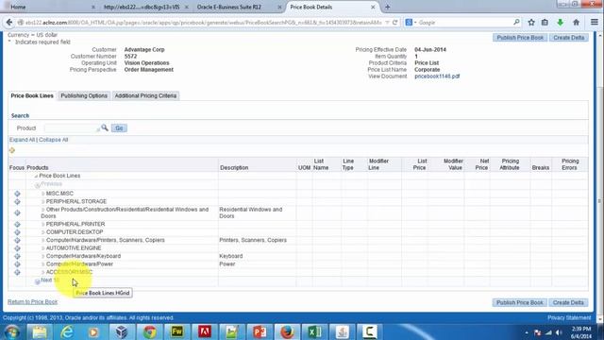This screenshot has height=340, width=604.
Task: Focus on the AUTOMOTIVE.ENGINE row
Action: click(17, 248)
